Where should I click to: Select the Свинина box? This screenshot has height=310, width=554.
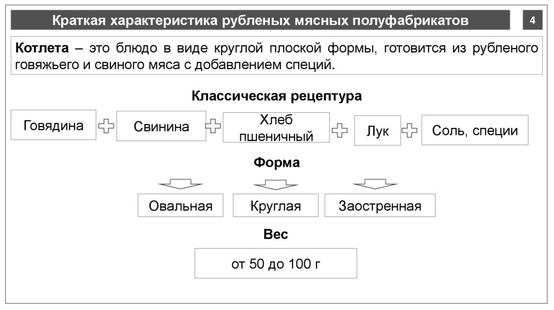(x=161, y=126)
